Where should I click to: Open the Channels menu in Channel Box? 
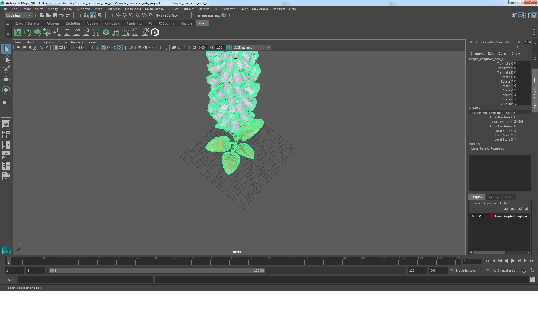[x=477, y=53]
